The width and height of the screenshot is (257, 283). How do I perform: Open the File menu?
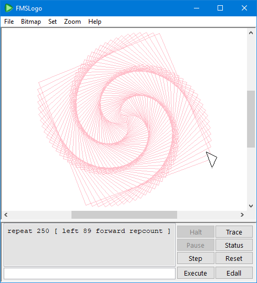[9, 22]
